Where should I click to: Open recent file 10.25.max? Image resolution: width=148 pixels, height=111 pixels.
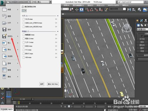click(29, 19)
